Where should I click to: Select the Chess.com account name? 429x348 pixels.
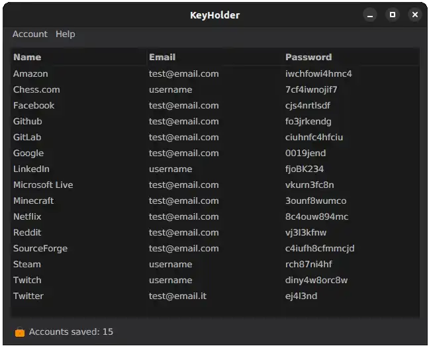36,90
